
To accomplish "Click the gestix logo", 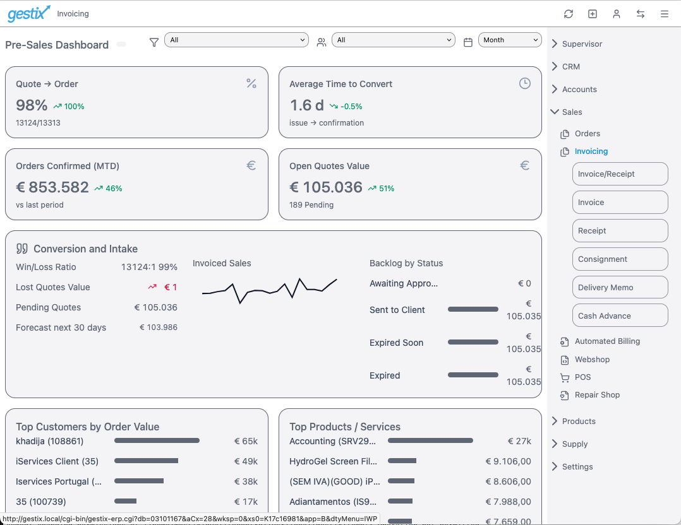I will [29, 13].
